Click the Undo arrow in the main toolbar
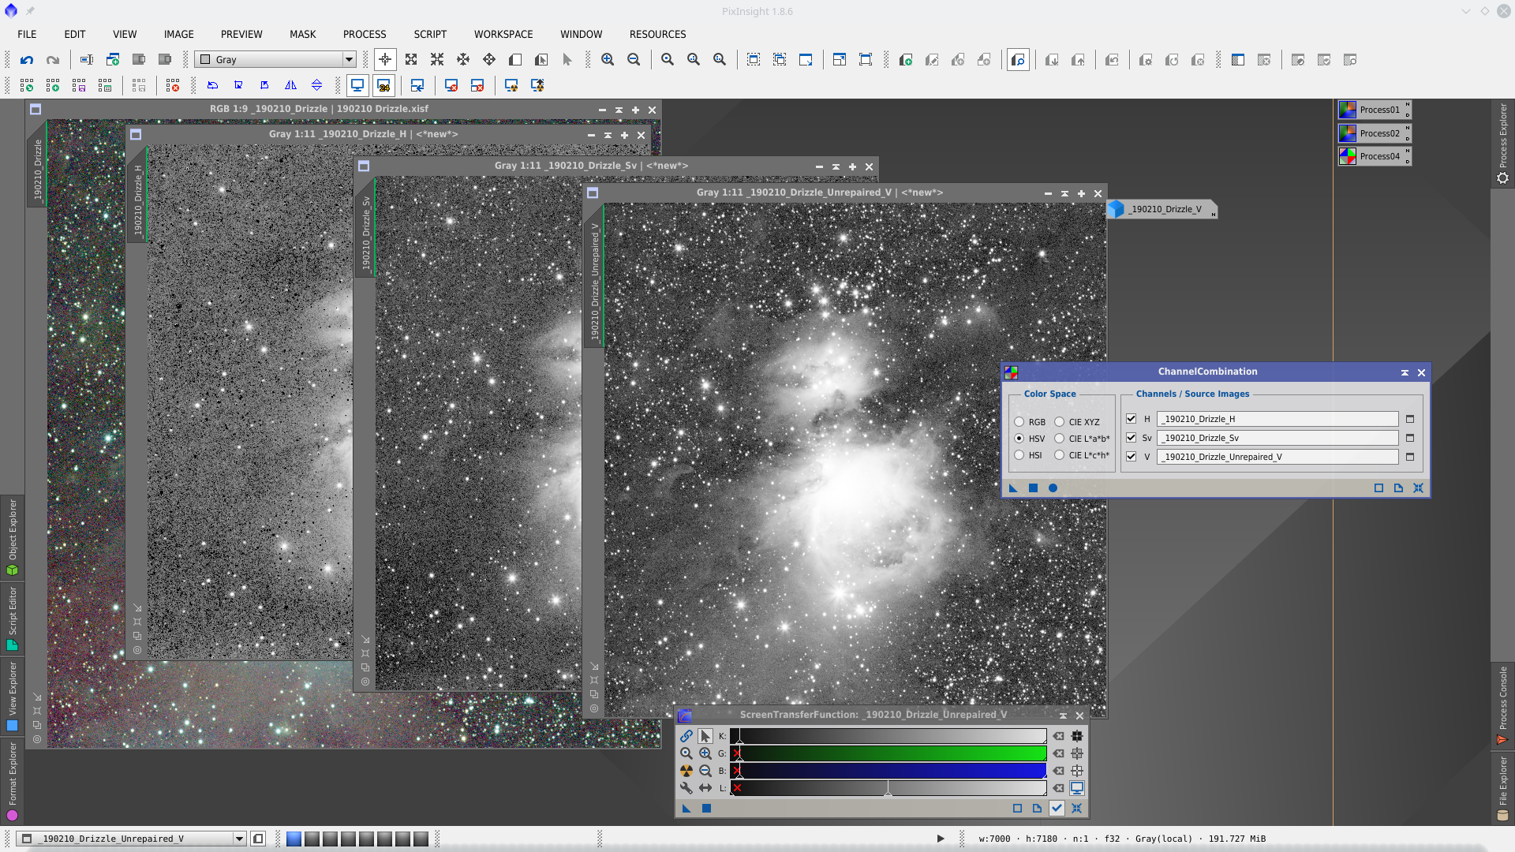 tap(27, 60)
